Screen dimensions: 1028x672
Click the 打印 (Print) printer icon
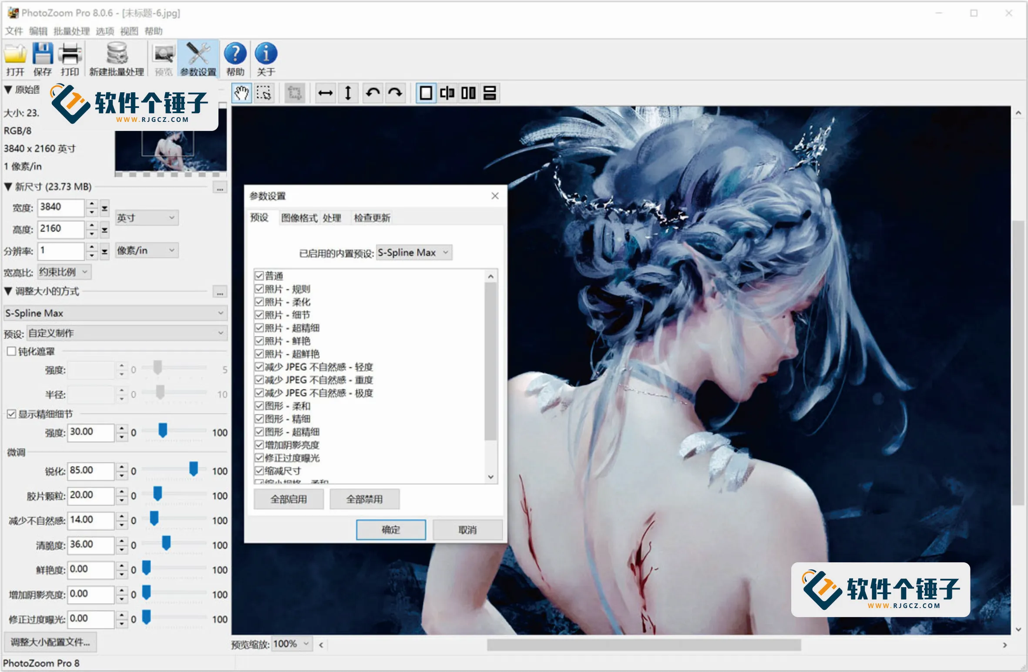click(x=70, y=54)
